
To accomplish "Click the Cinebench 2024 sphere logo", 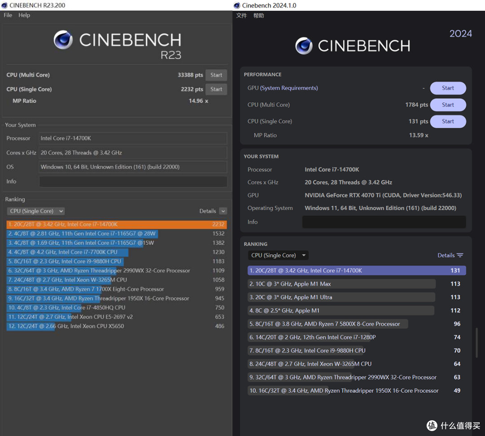I will coord(304,46).
